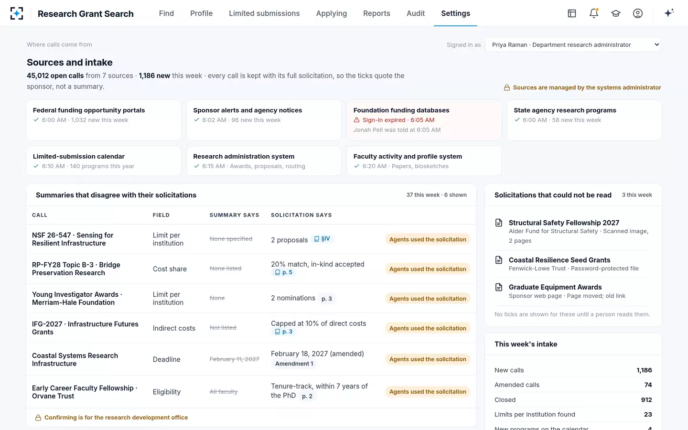Open p. 3 citation for IFG-2027 indirect costs
Image resolution: width=688 pixels, height=430 pixels.
coord(283,332)
